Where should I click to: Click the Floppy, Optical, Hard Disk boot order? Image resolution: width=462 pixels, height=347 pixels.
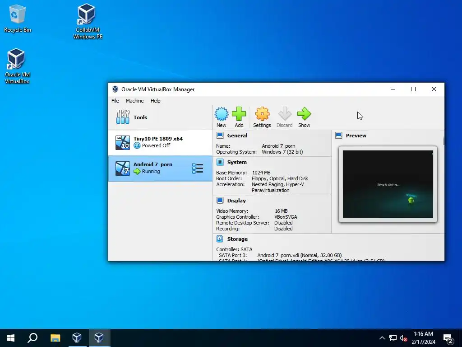tap(280, 178)
